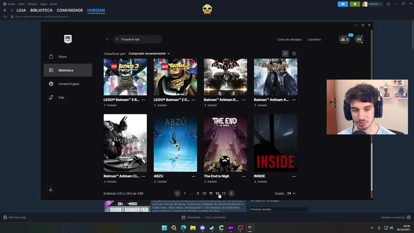Open Discord from taskbar
414x233 pixels.
click(x=202, y=228)
